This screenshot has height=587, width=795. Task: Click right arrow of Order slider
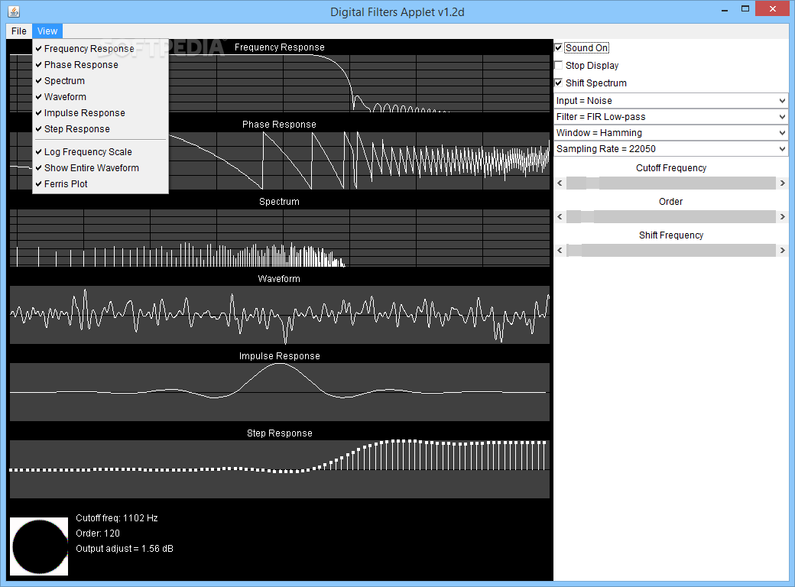782,217
